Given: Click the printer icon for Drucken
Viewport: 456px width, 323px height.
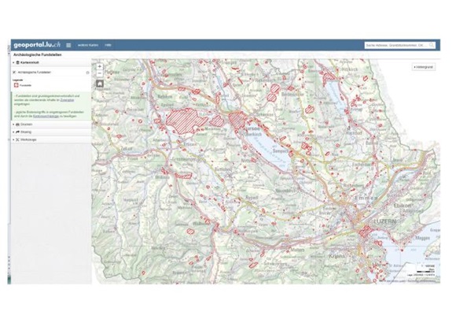Looking at the screenshot, I should pos(18,124).
